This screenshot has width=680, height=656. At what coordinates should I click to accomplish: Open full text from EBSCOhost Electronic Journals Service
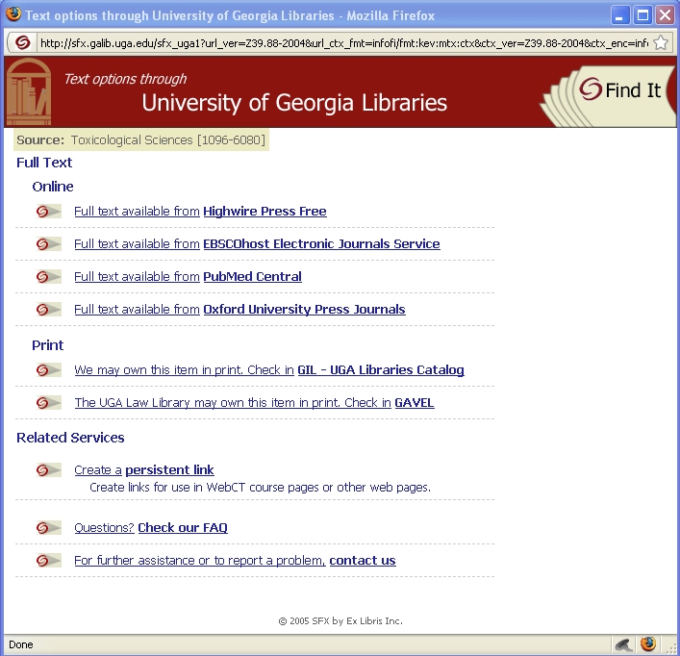click(x=257, y=244)
